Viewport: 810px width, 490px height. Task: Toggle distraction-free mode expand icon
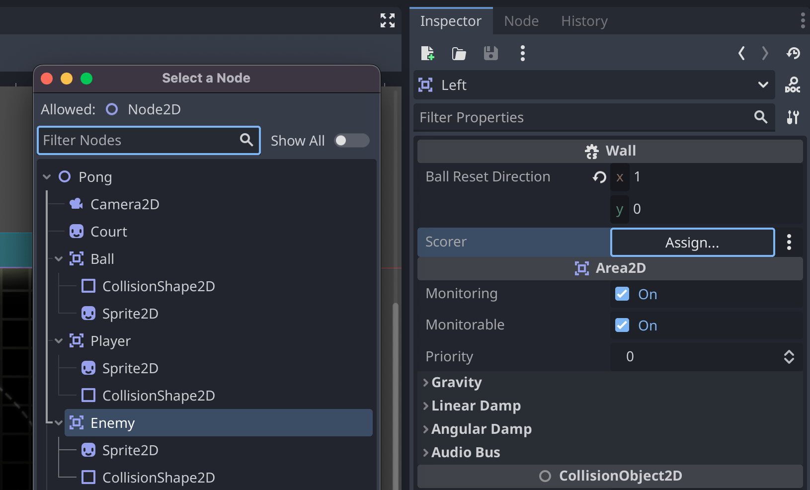click(388, 20)
